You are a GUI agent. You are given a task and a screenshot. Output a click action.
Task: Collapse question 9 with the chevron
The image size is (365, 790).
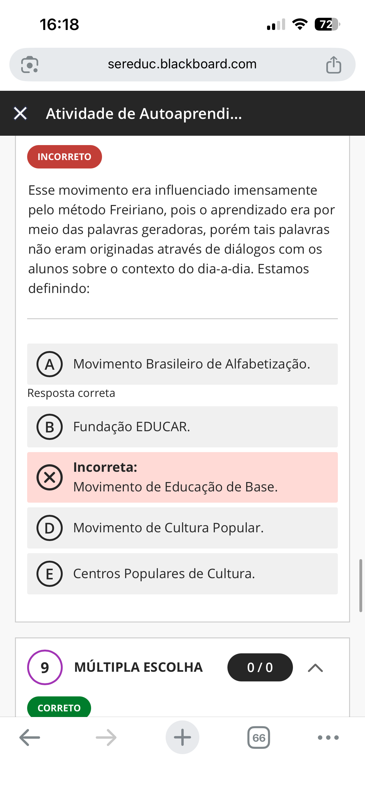pyautogui.click(x=315, y=668)
